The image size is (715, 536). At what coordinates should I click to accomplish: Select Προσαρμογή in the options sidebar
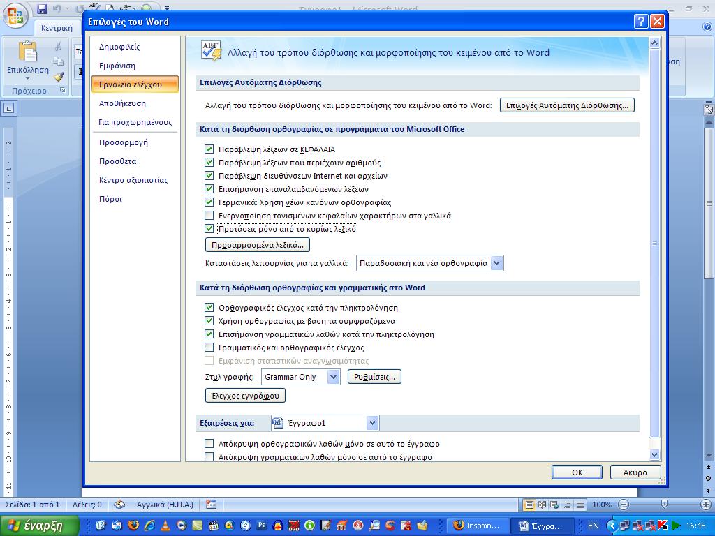point(124,142)
